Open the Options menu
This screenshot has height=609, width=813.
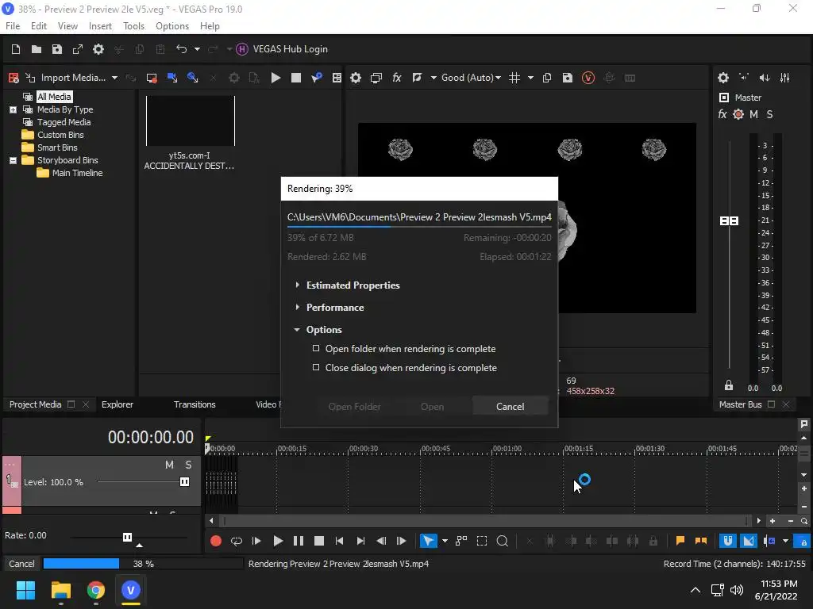click(x=172, y=26)
